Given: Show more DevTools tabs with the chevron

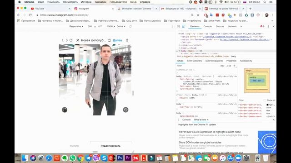Looking at the screenshot, I should click(x=241, y=26).
